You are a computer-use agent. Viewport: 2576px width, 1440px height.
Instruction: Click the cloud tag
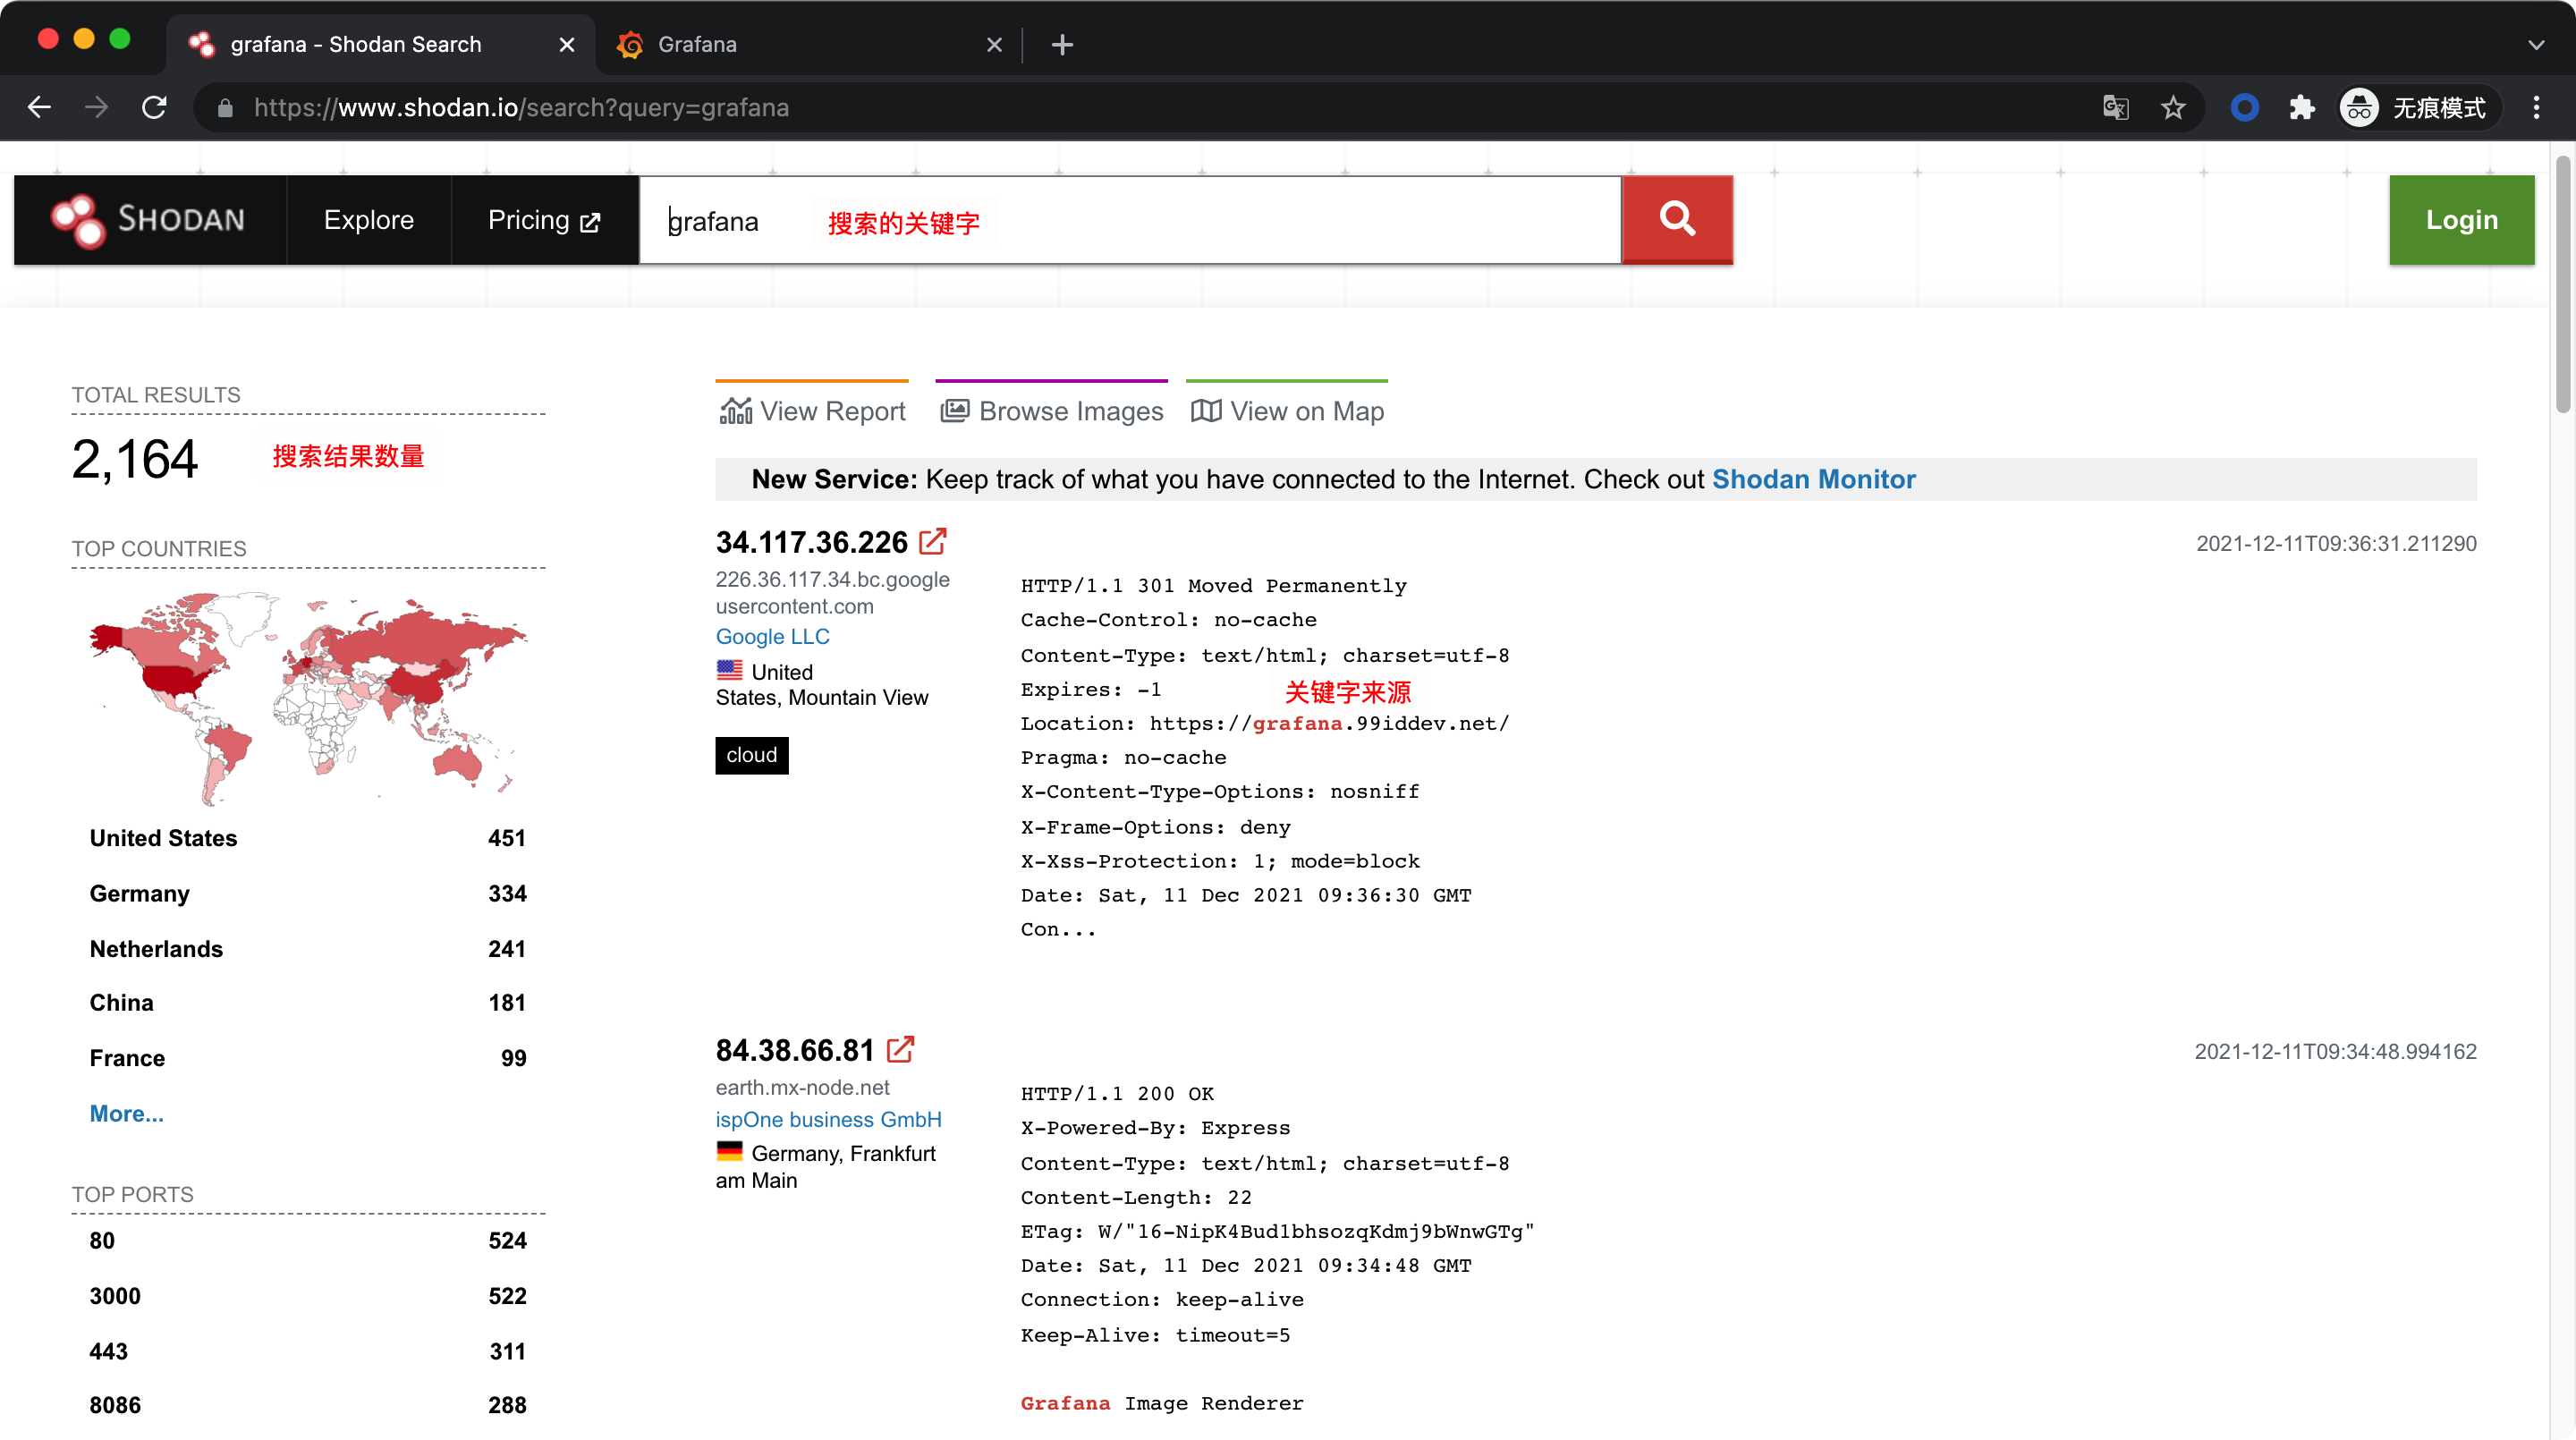[751, 755]
